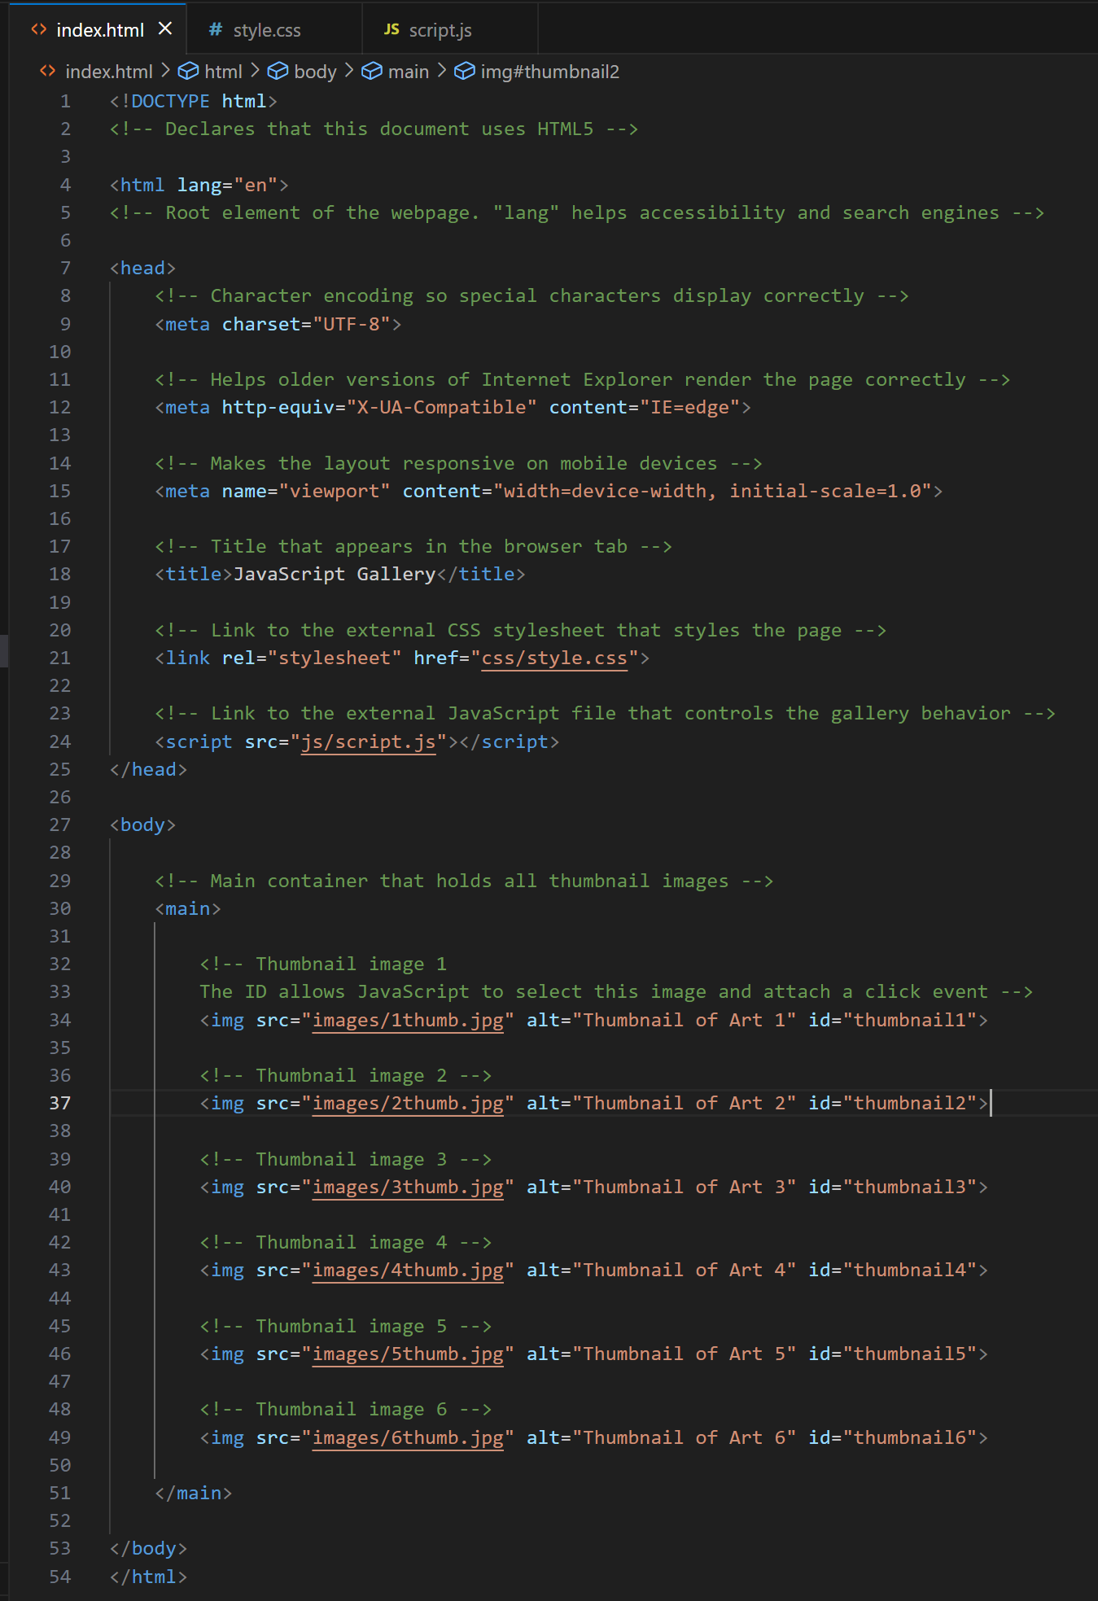1098x1601 pixels.
Task: Click the body element breadcrumb cube icon
Action: pyautogui.click(x=278, y=72)
